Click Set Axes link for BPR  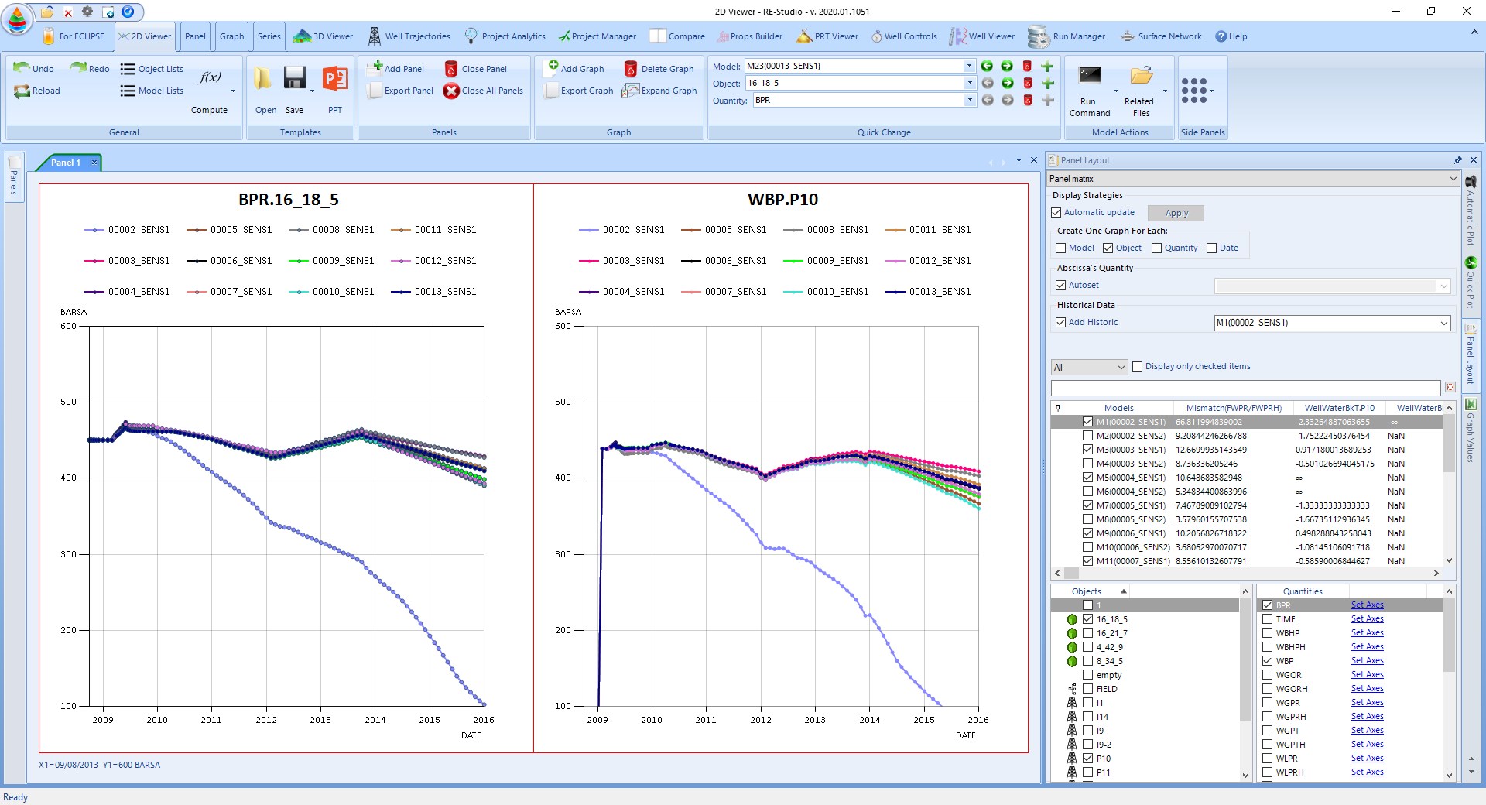coord(1367,605)
